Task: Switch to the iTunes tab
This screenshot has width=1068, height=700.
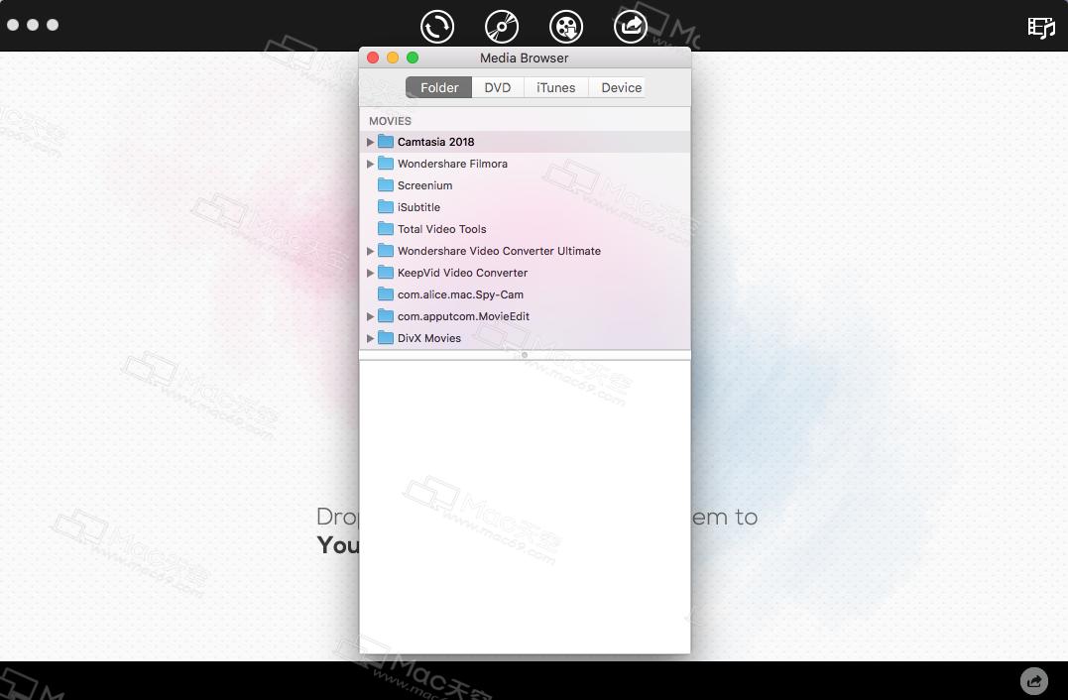Action: coord(555,87)
